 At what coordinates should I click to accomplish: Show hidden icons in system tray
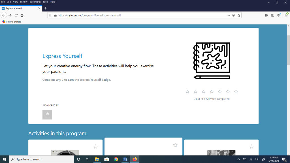238,159
